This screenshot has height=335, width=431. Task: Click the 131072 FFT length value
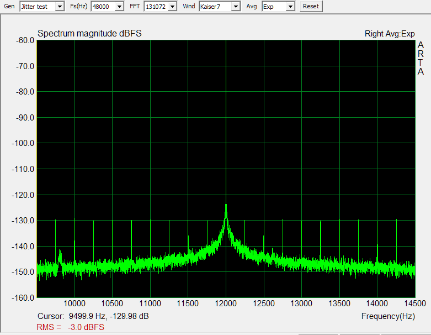click(156, 6)
